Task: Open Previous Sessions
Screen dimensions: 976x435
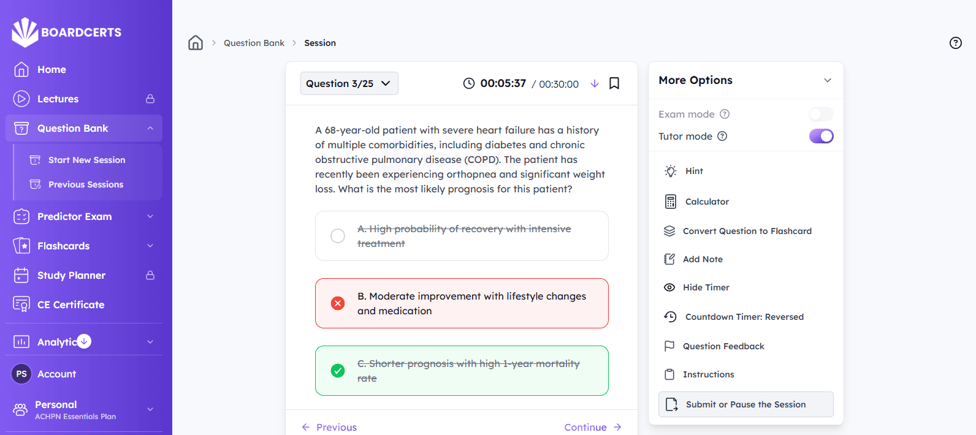Action: click(x=86, y=184)
